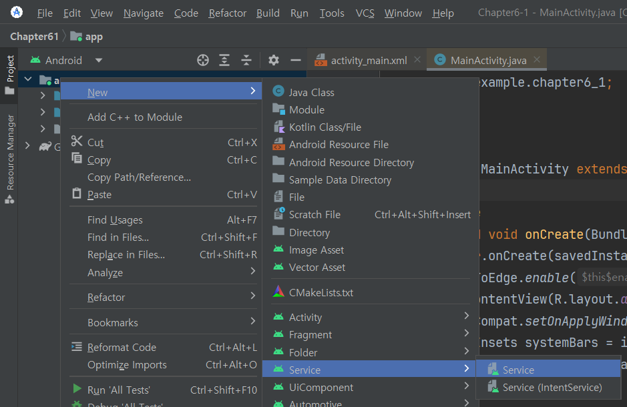Close the MainActivity.java tab

pos(537,59)
